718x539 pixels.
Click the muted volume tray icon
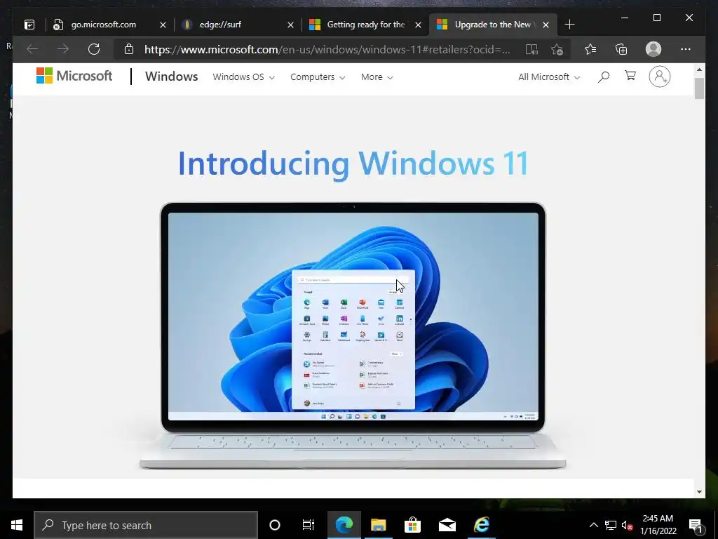click(627, 525)
